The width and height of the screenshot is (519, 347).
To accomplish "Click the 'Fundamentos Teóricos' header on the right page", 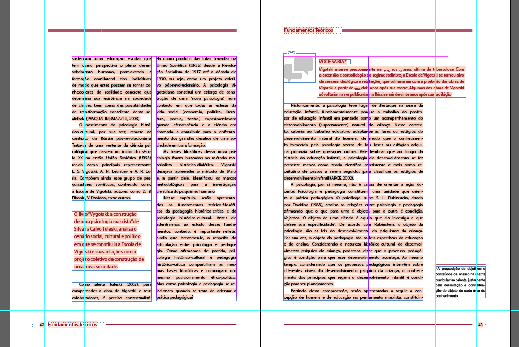I will 308,30.
